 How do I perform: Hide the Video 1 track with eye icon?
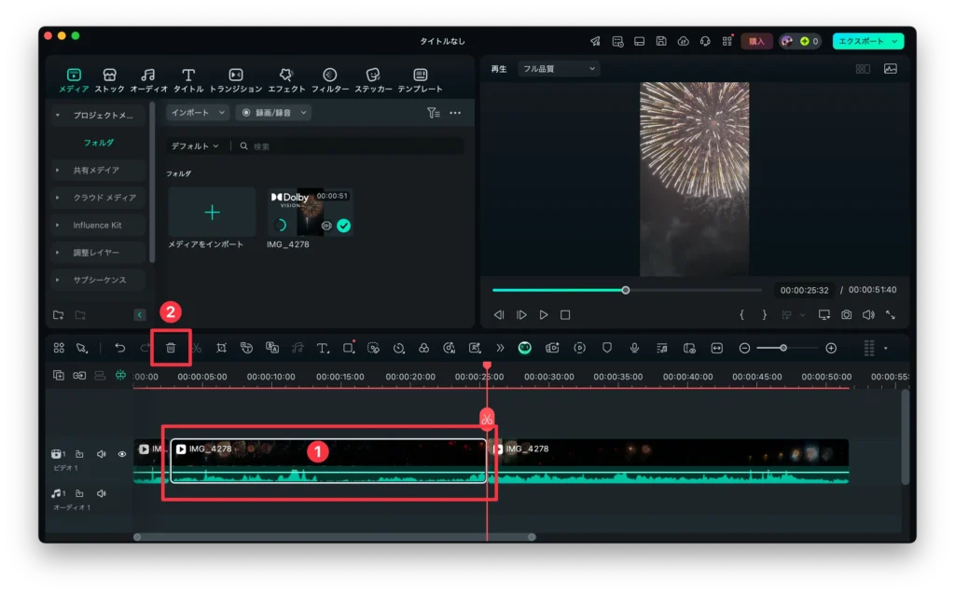click(122, 454)
